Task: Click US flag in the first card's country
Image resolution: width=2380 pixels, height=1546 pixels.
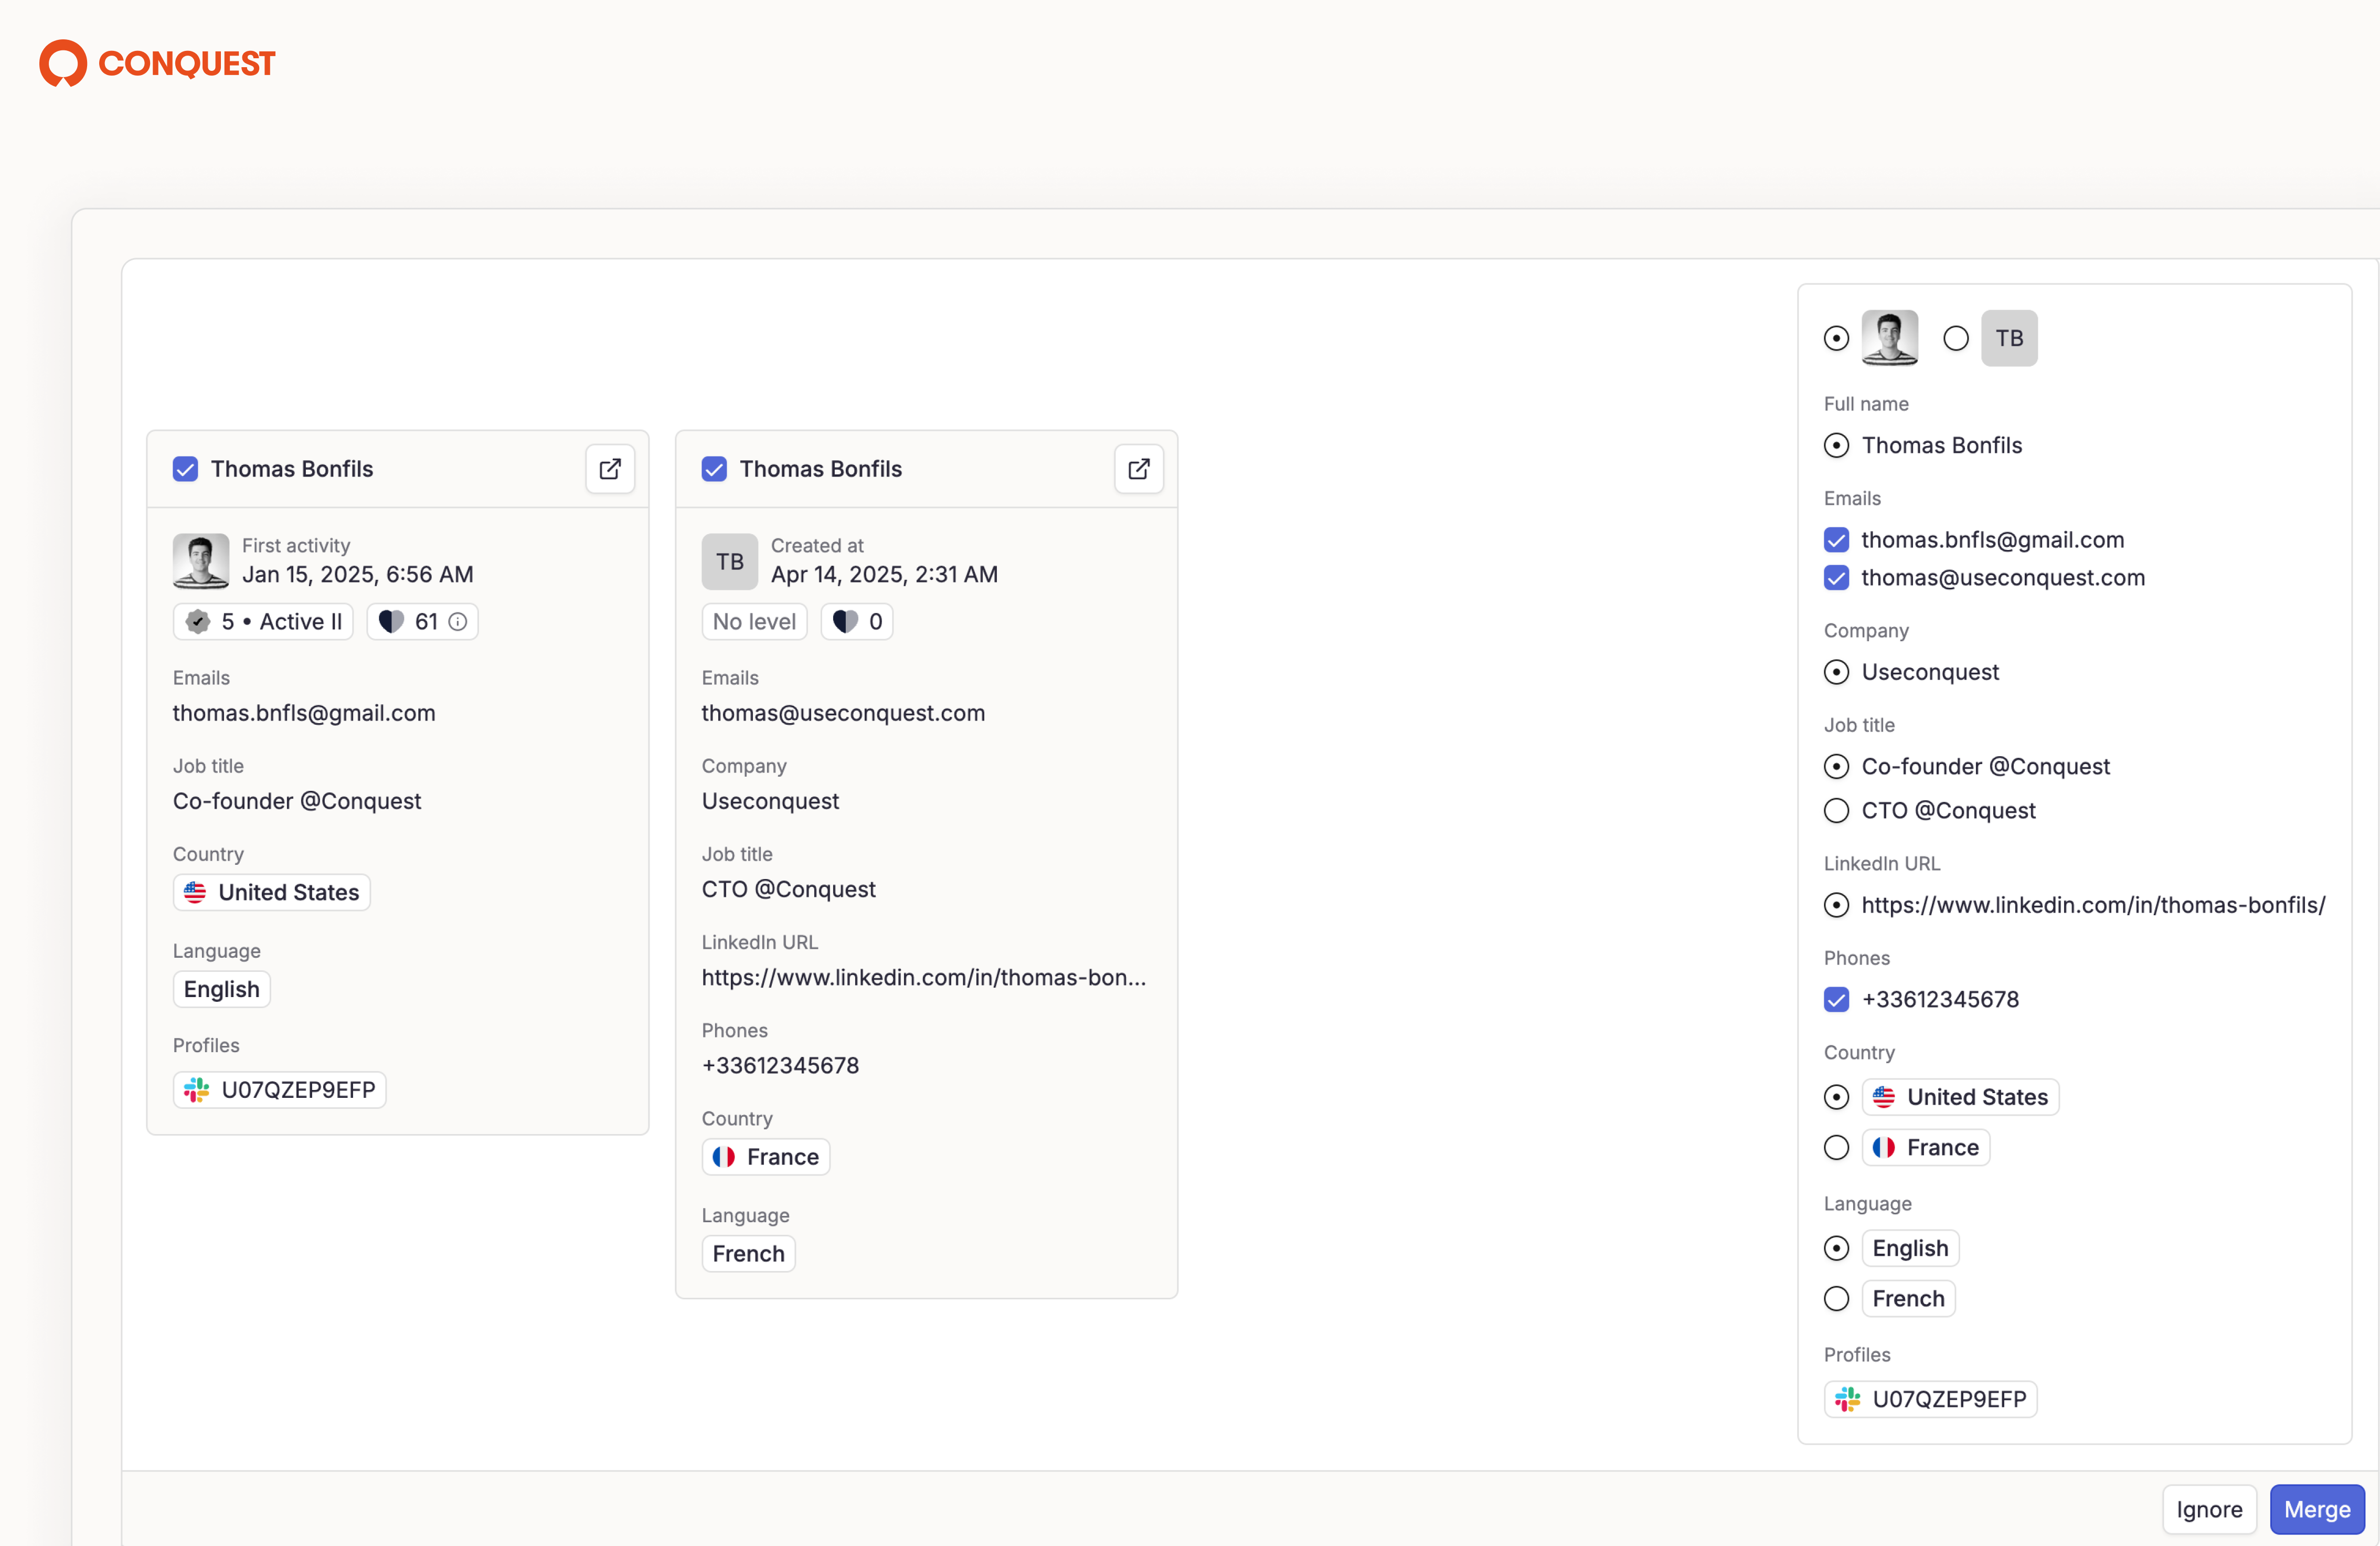Action: [x=195, y=892]
